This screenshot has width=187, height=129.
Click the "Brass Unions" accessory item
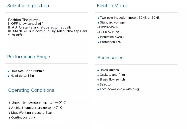109,70
